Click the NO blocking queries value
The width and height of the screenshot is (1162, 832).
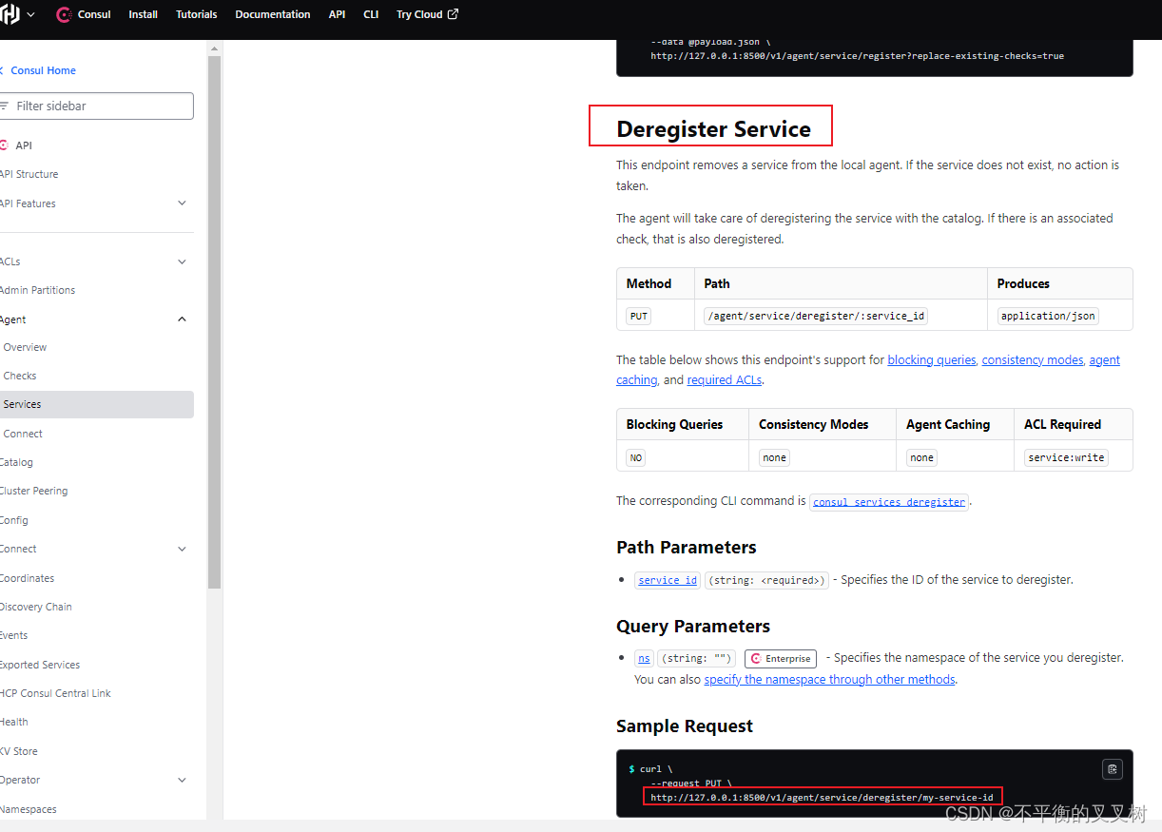pos(636,457)
